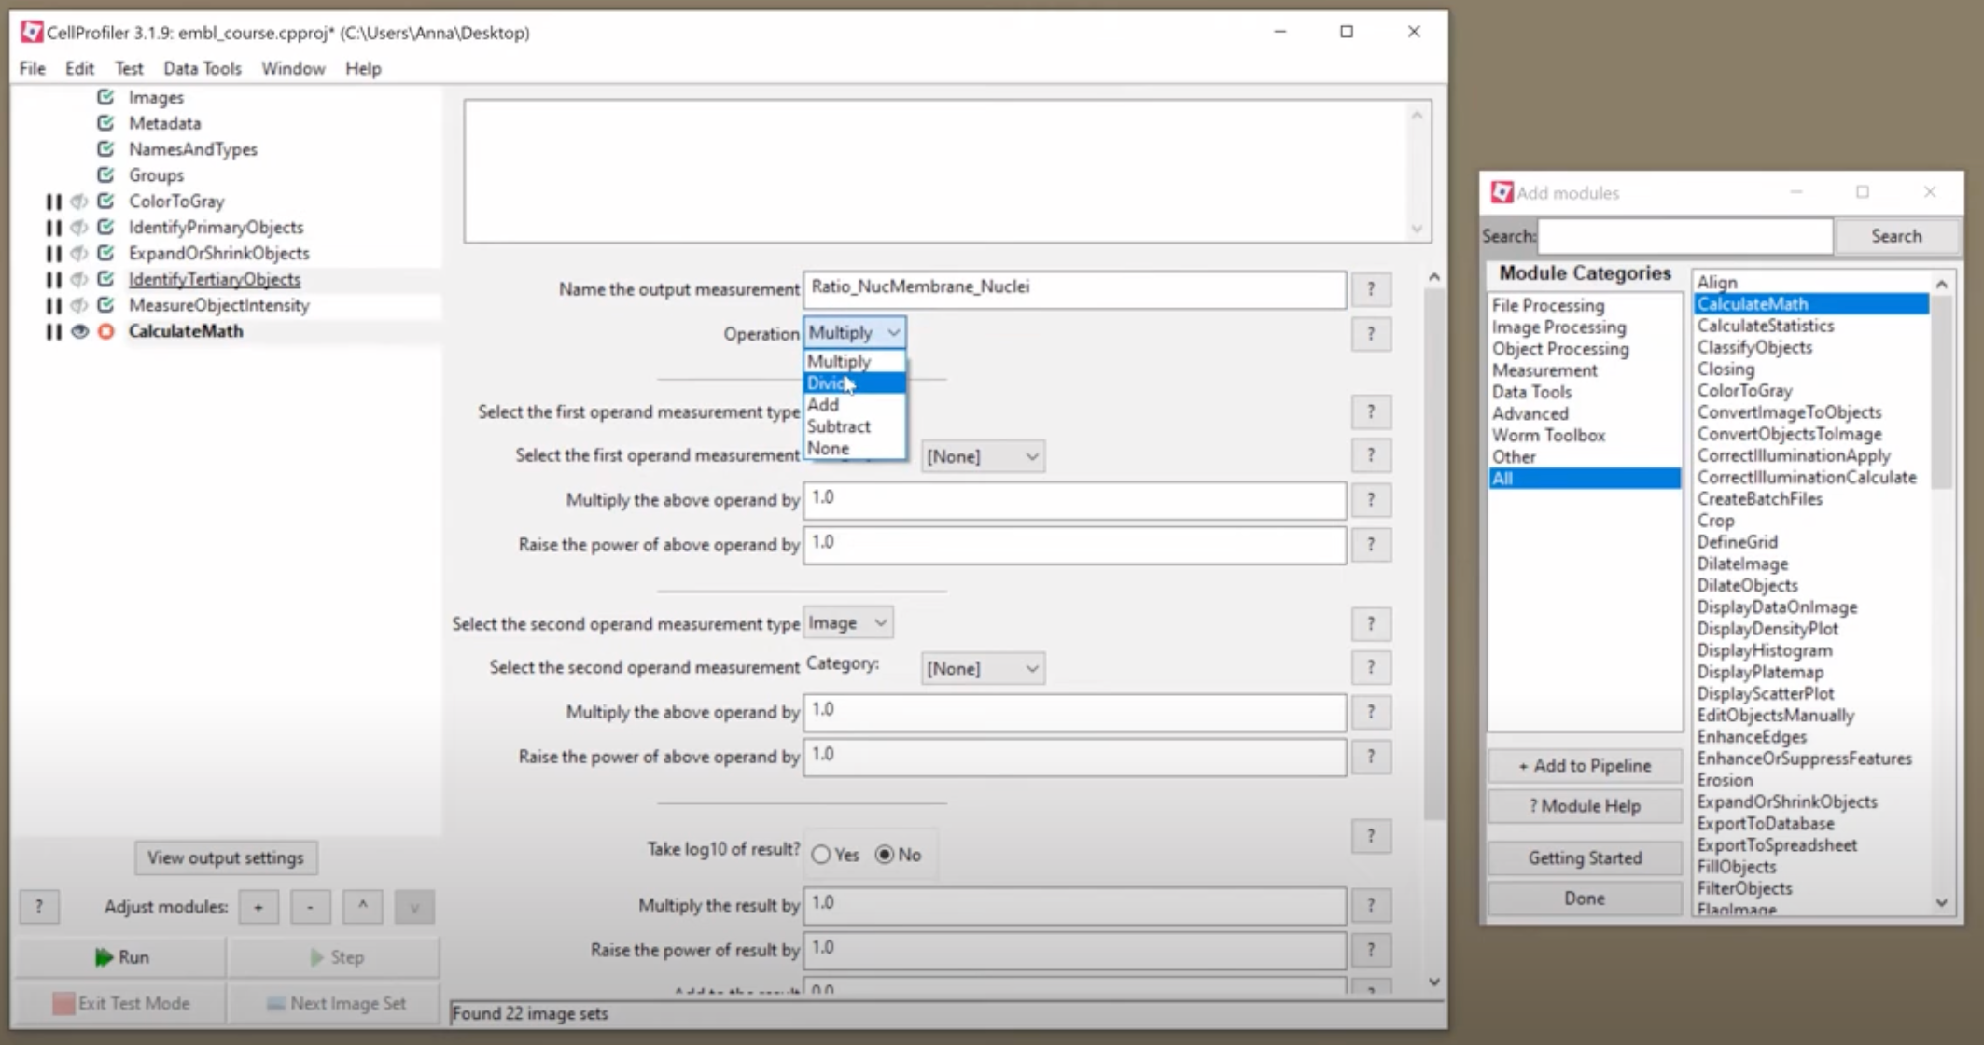Open second operand measurement type Image dropdown

(847, 622)
